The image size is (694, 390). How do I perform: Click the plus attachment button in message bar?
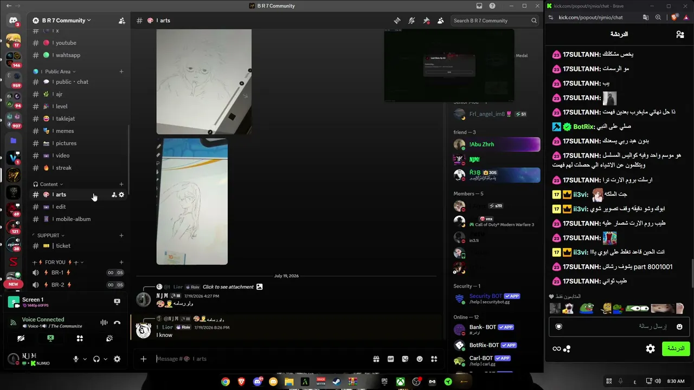tap(143, 359)
